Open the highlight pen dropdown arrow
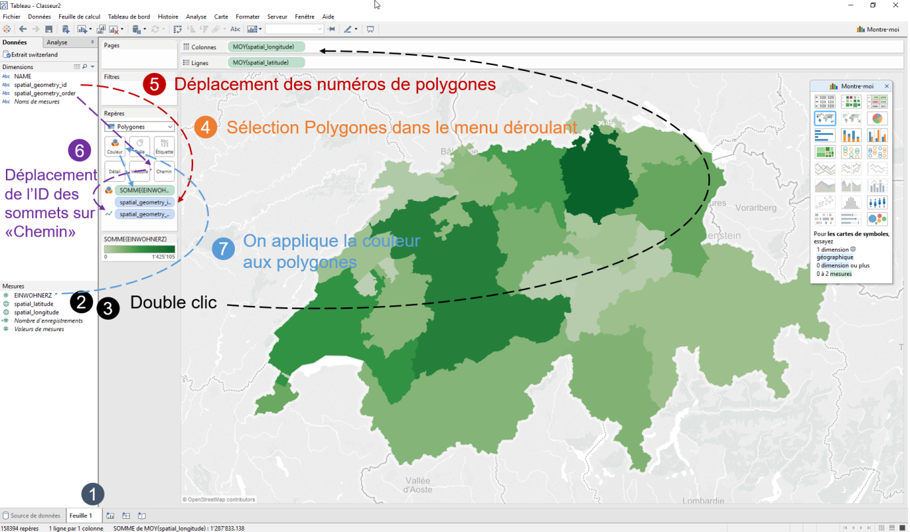The height and width of the screenshot is (532, 910). pyautogui.click(x=356, y=29)
